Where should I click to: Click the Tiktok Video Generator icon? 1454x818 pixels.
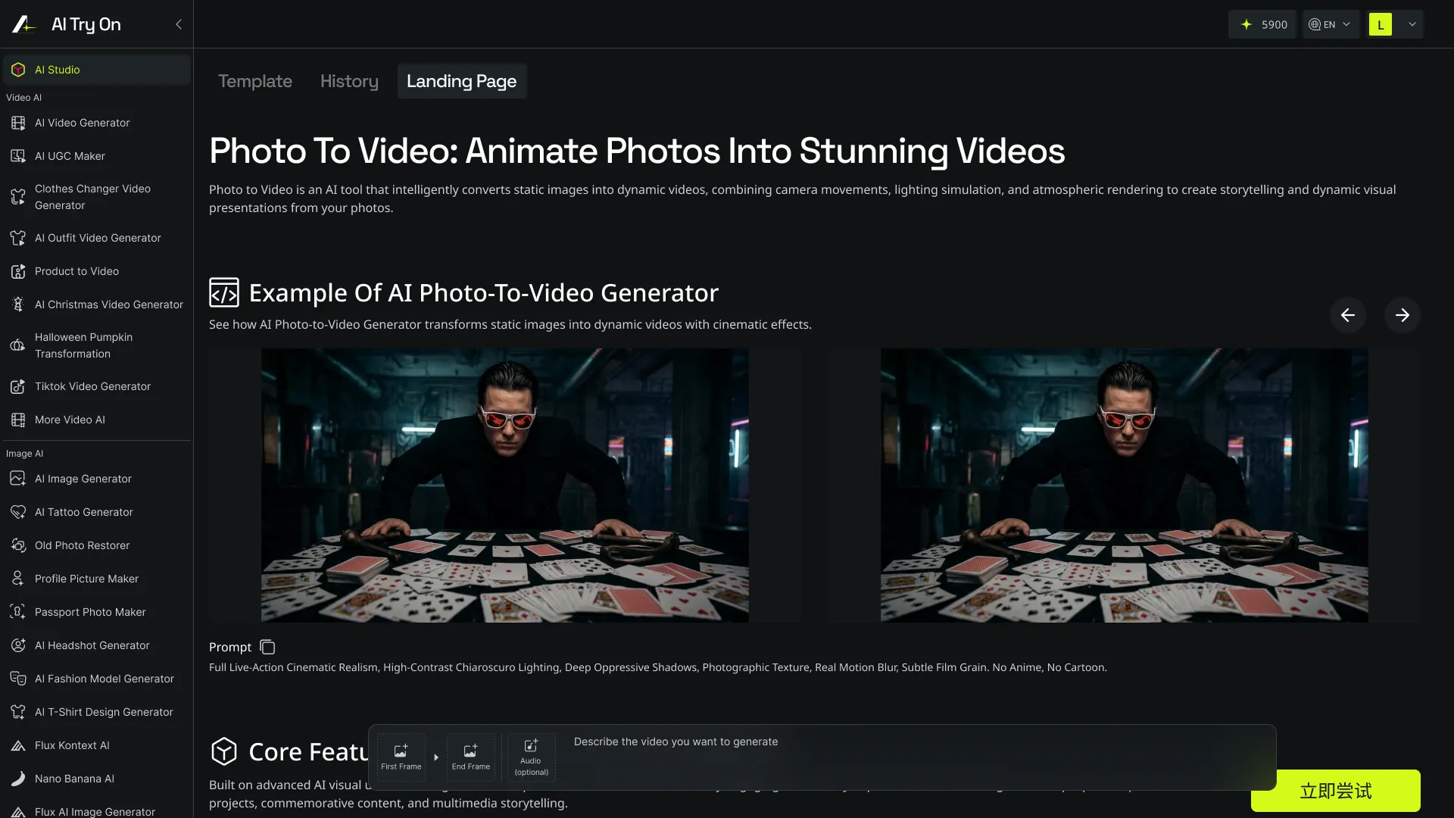[18, 386]
